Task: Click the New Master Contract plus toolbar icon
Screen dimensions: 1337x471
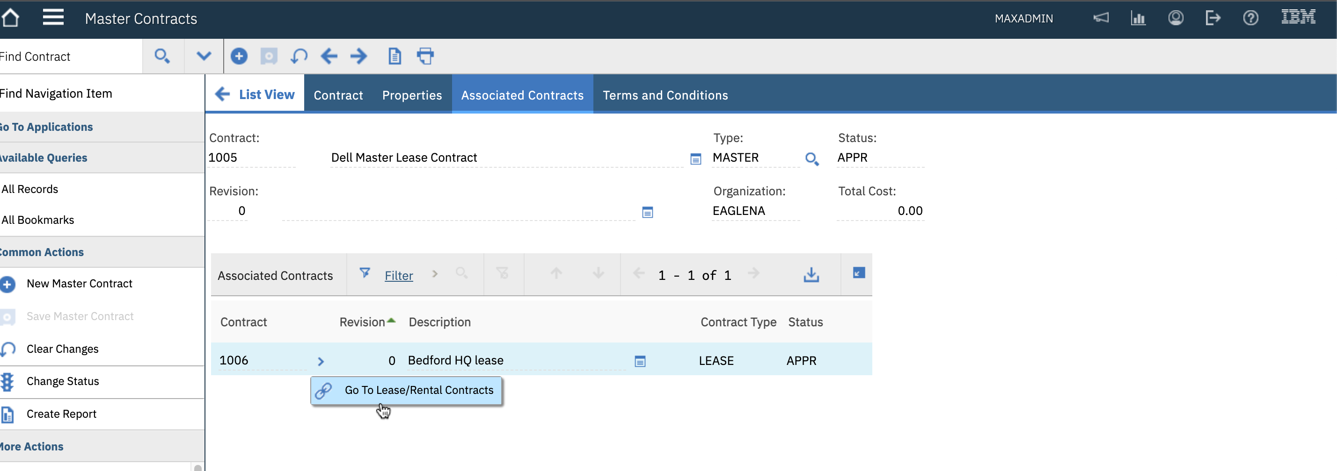Action: click(x=239, y=56)
